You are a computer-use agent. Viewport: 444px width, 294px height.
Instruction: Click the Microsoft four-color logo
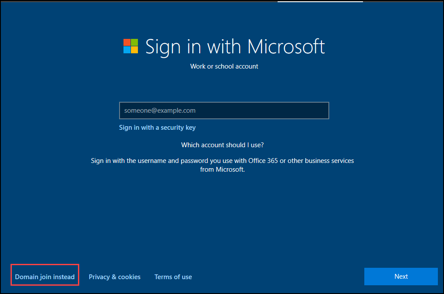click(131, 46)
